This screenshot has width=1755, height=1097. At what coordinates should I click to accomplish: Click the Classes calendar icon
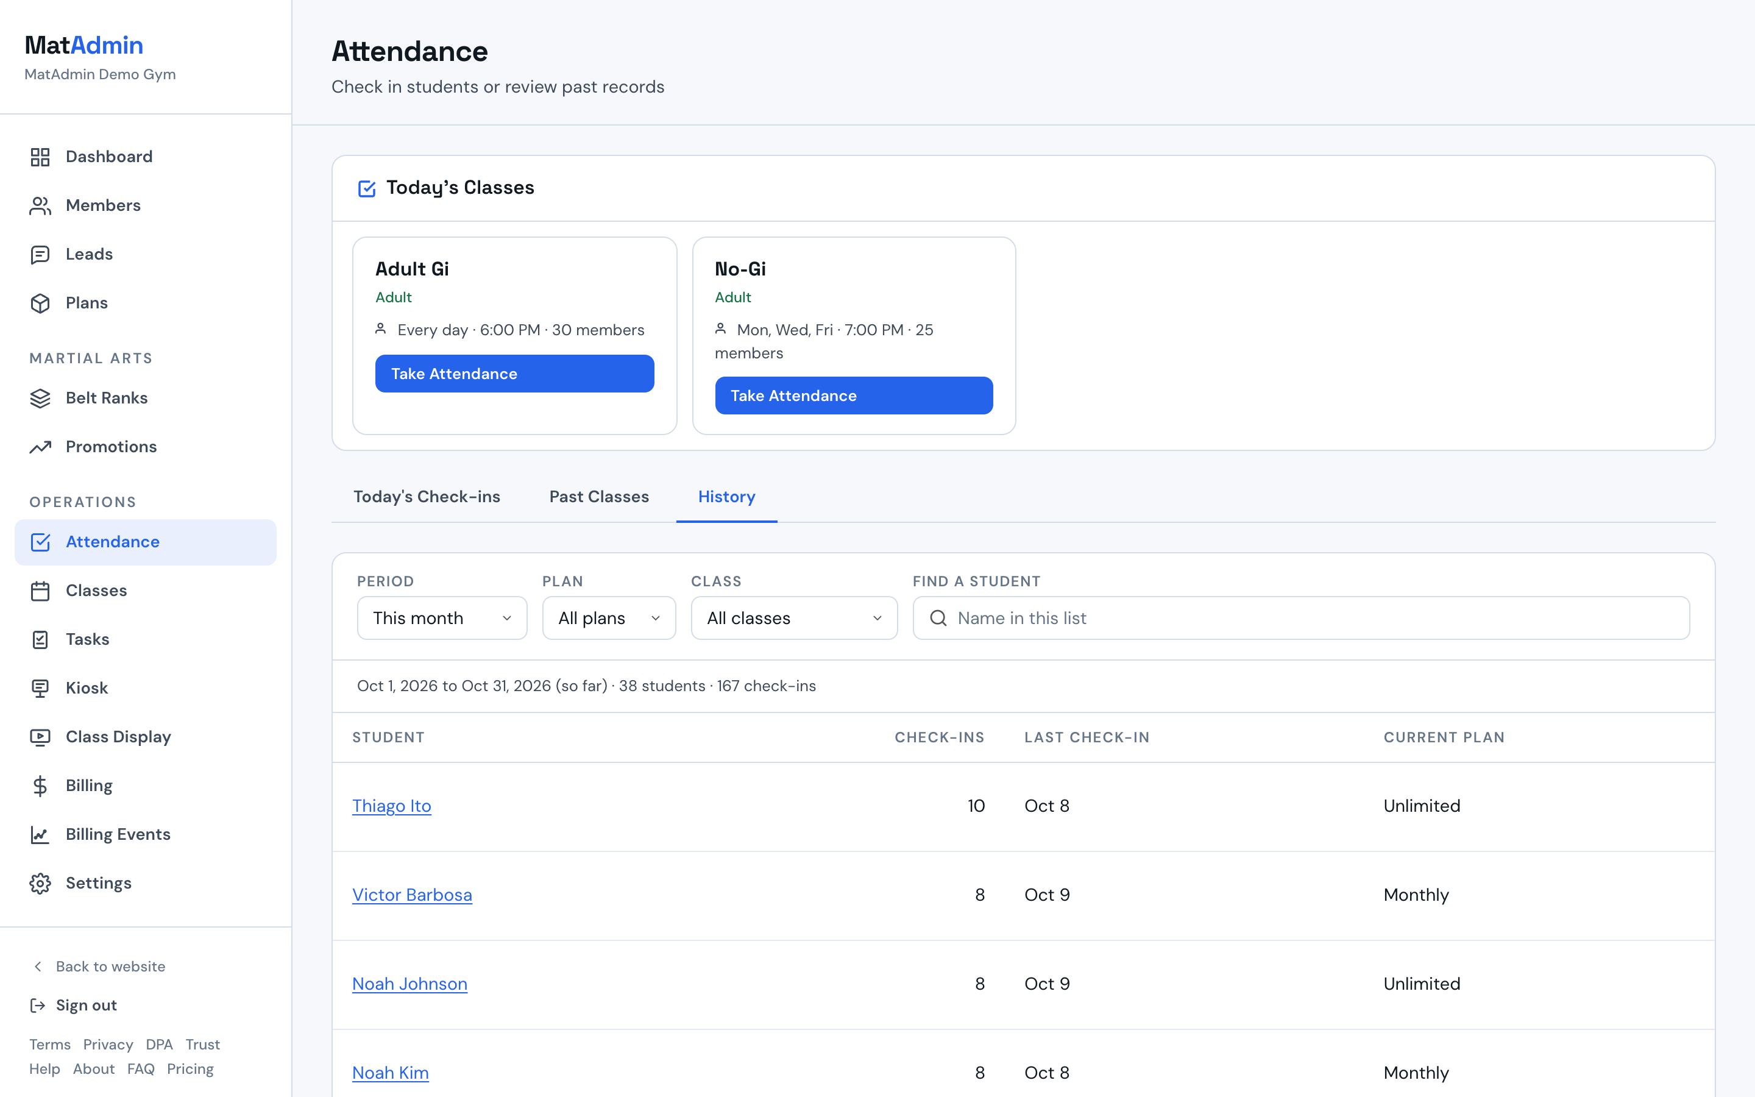click(x=40, y=591)
